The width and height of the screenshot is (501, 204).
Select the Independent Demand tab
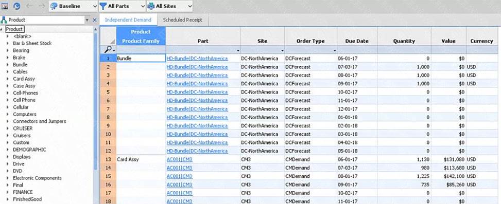tap(128, 20)
